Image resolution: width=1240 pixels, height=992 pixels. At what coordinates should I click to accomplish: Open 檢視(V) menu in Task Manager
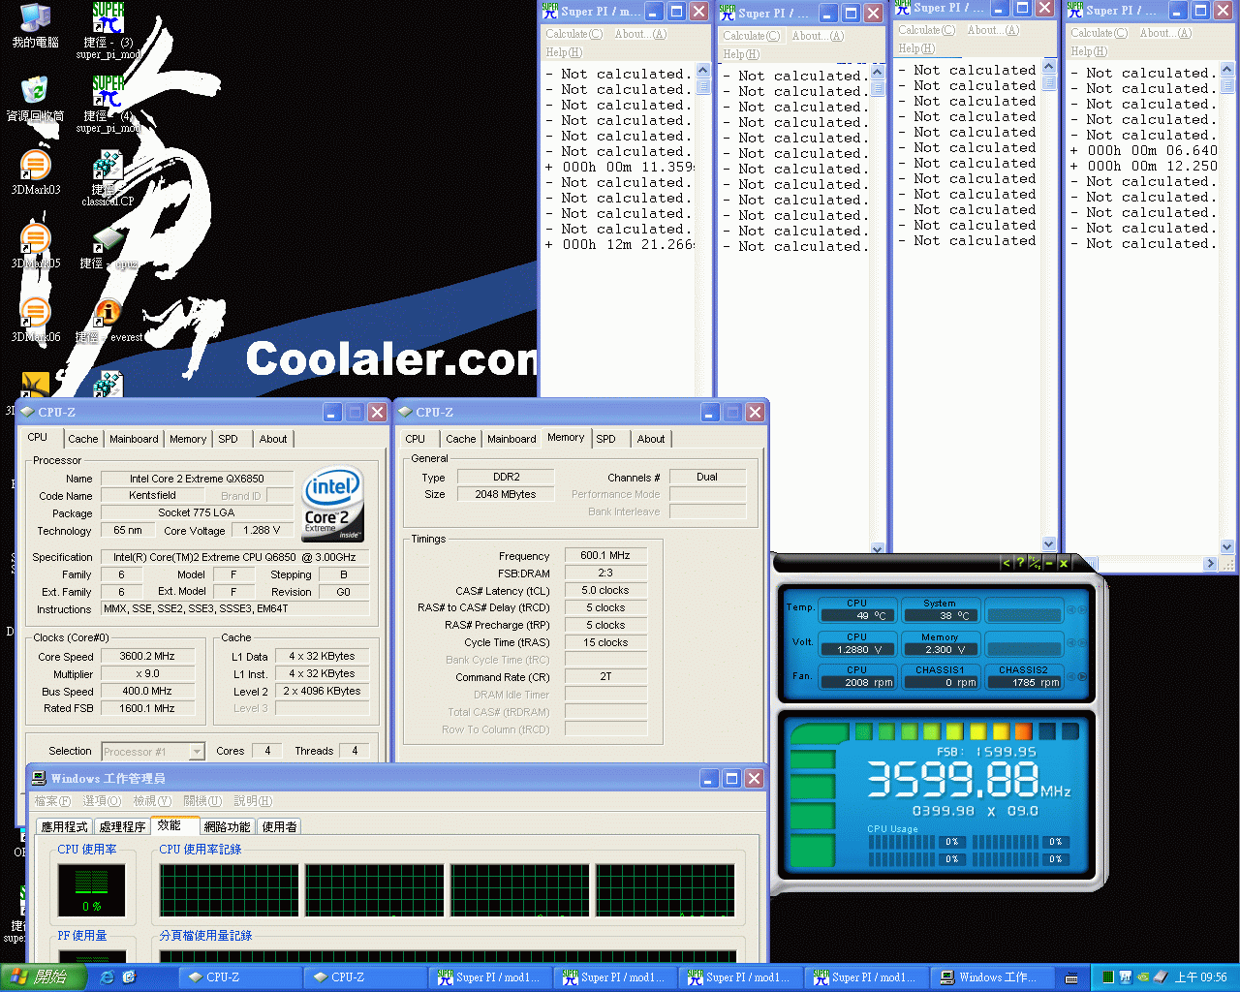click(152, 801)
